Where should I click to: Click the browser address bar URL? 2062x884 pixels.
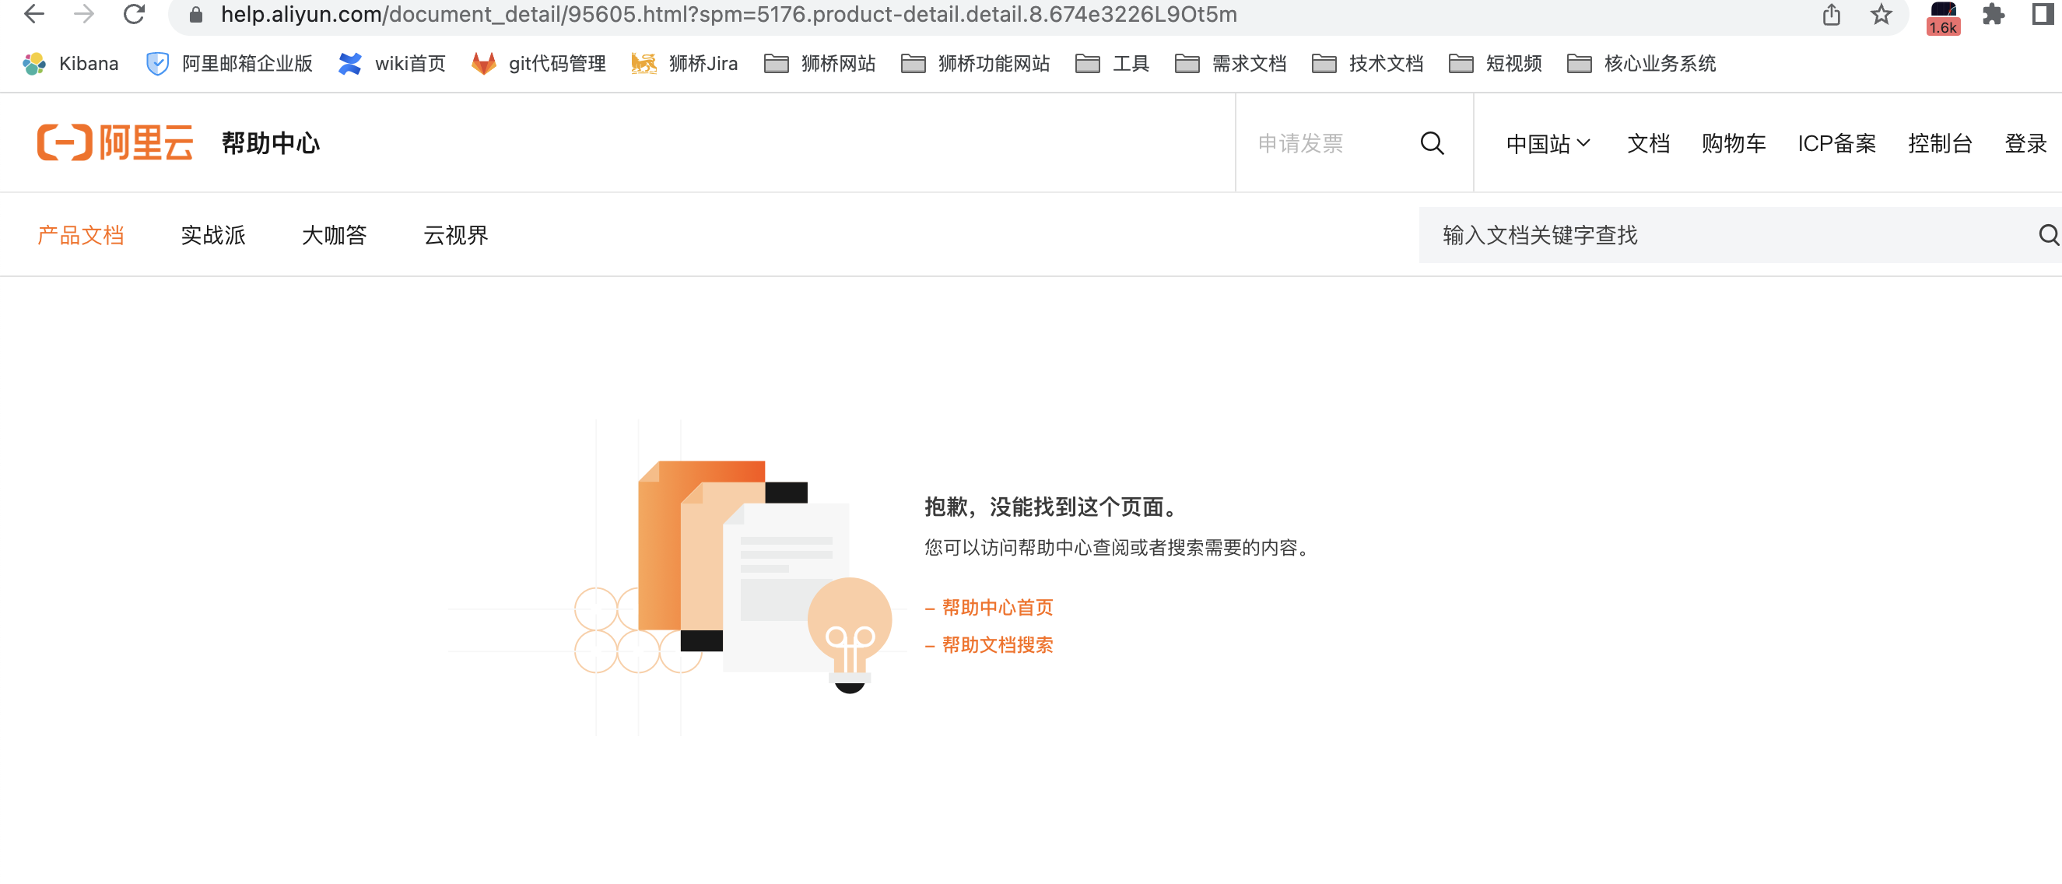click(728, 15)
